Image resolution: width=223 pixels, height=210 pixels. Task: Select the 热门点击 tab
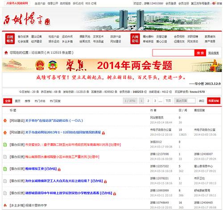(40, 101)
